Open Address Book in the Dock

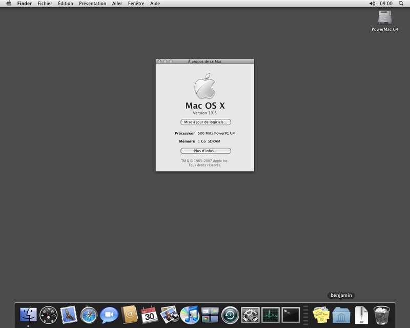tap(129, 314)
